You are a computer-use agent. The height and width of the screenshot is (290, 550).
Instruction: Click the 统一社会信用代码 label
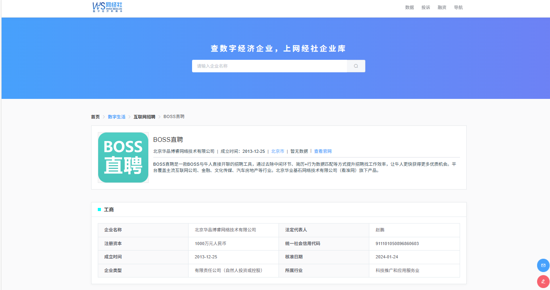pyautogui.click(x=303, y=243)
